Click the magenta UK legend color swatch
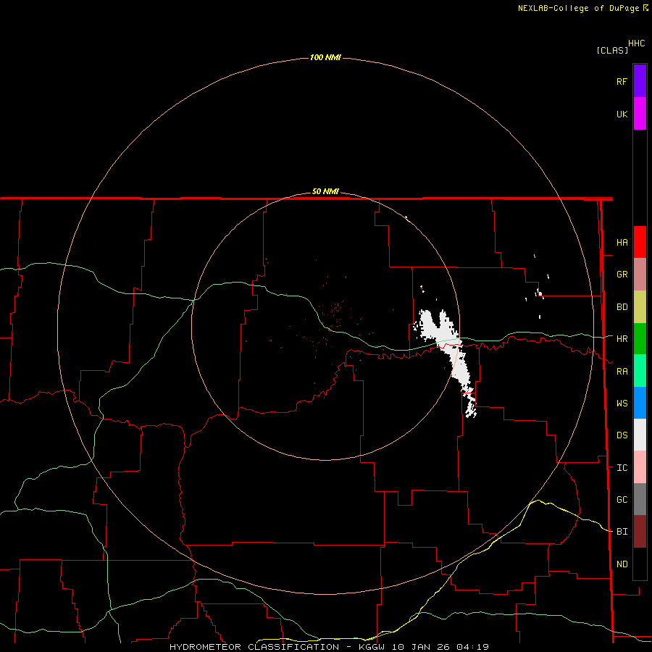 (640, 114)
